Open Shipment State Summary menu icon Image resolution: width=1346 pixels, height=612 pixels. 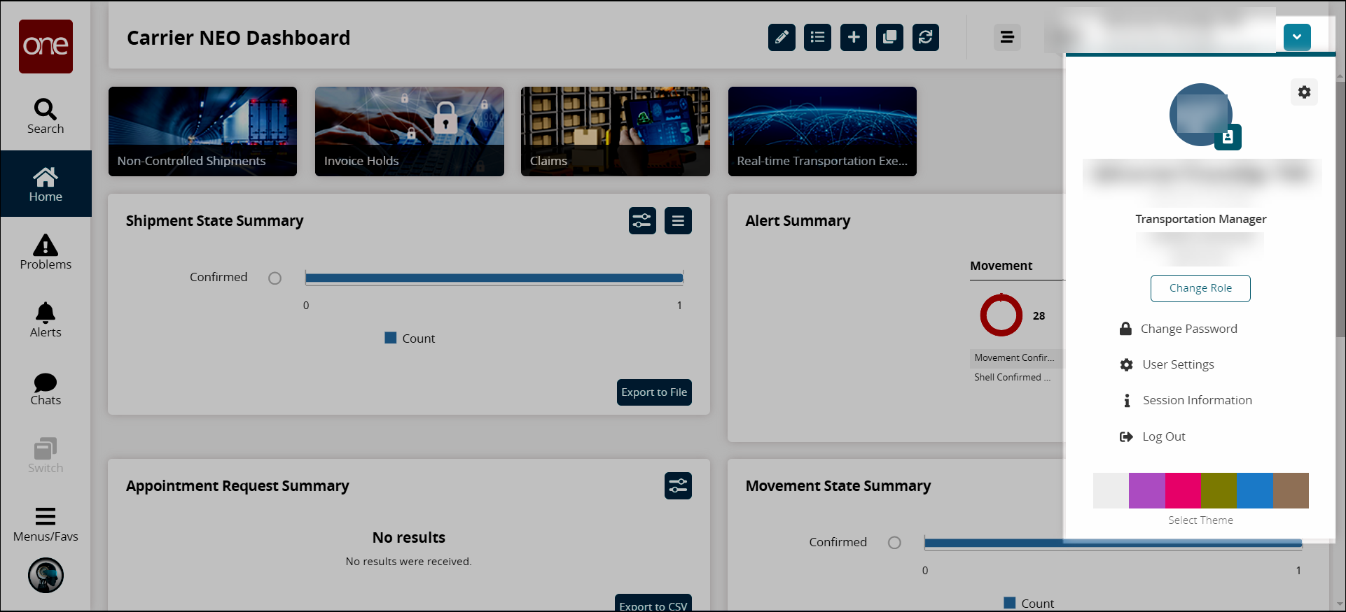(678, 221)
